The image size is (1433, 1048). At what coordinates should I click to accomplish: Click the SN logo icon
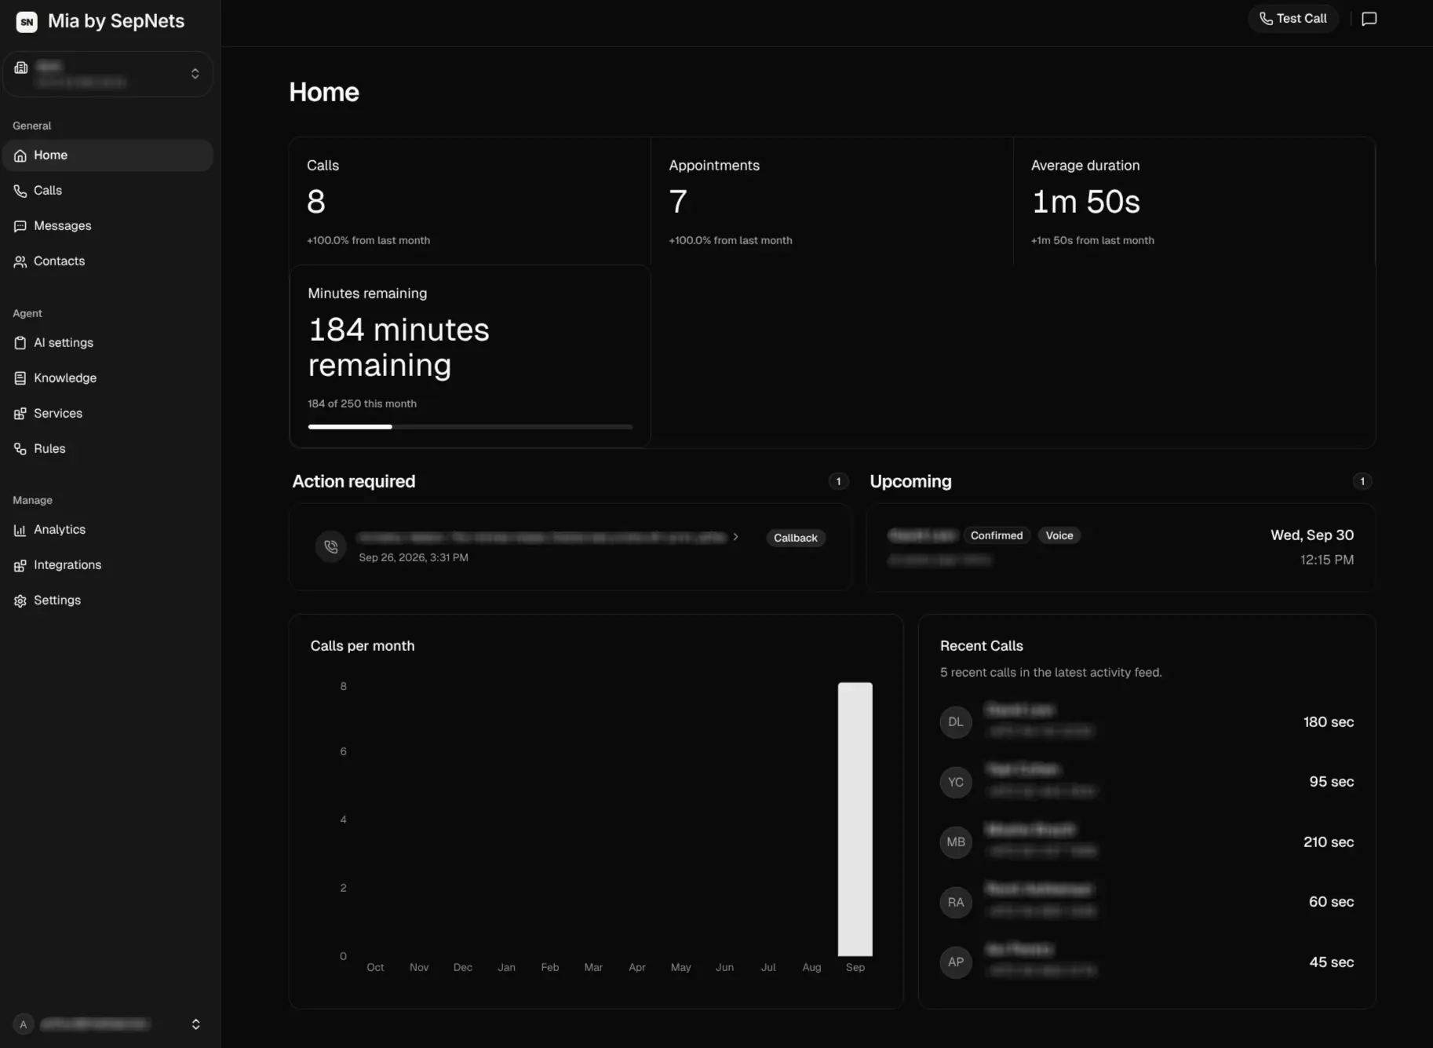tap(27, 22)
